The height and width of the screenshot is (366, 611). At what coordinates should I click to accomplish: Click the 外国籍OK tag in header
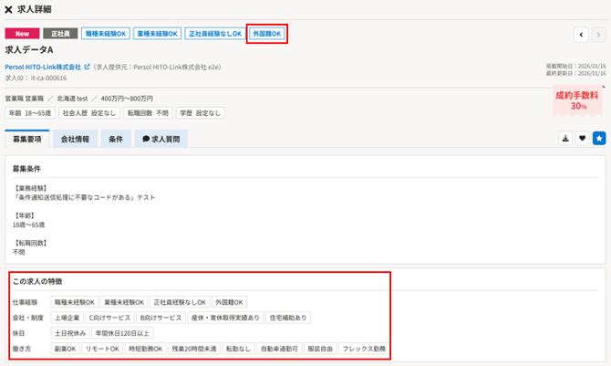click(x=267, y=34)
